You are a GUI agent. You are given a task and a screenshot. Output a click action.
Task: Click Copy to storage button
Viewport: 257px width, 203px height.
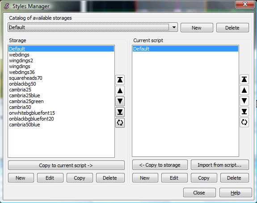(160, 165)
